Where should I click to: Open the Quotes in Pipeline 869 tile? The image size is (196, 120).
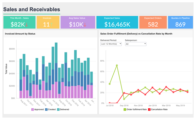(x=180, y=22)
